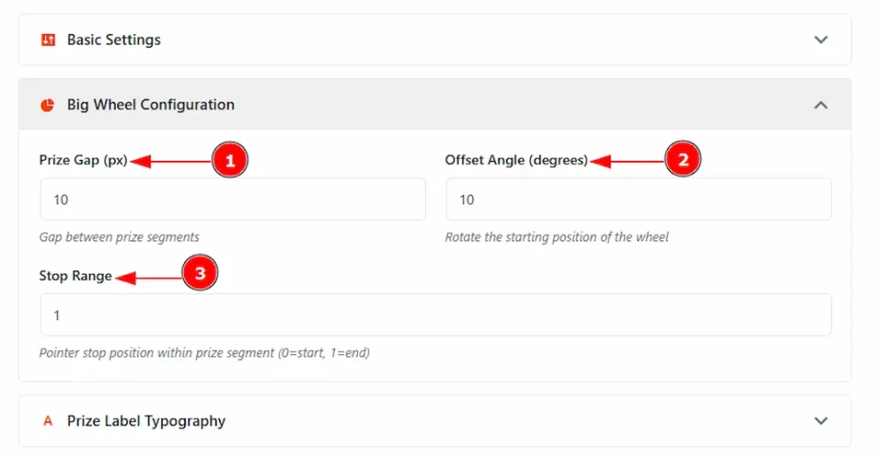The image size is (877, 457).
Task: Click the red number 1 marker
Action: coord(230,160)
